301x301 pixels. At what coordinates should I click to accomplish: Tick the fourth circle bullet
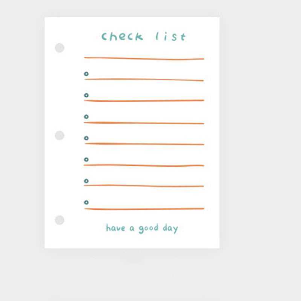(86, 138)
